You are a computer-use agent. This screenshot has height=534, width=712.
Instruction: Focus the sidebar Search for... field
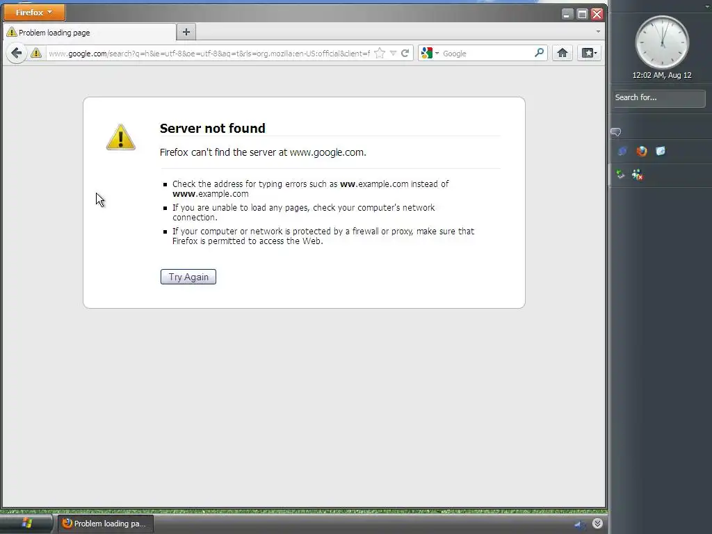point(659,97)
